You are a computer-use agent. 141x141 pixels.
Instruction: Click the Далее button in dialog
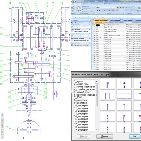105,136
